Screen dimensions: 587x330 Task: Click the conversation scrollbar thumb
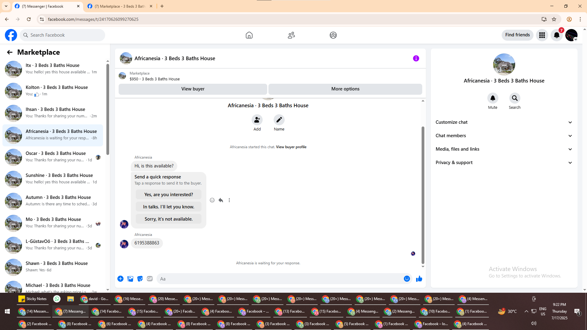[x=423, y=195]
